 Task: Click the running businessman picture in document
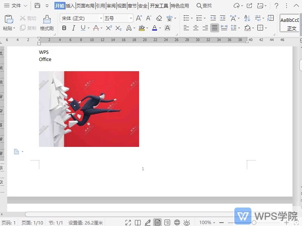(89, 109)
